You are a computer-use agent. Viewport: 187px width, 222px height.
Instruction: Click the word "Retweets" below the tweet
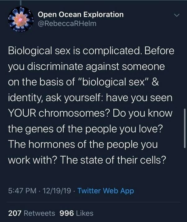[39, 213]
